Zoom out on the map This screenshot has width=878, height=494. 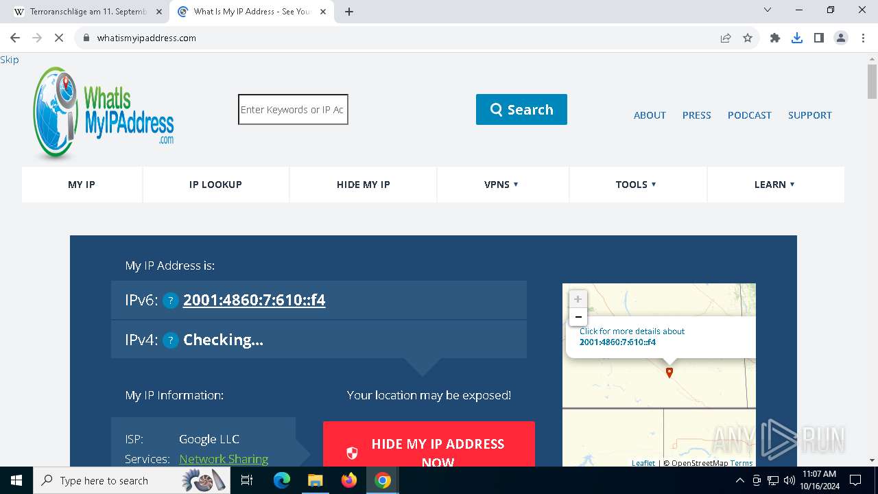578,317
